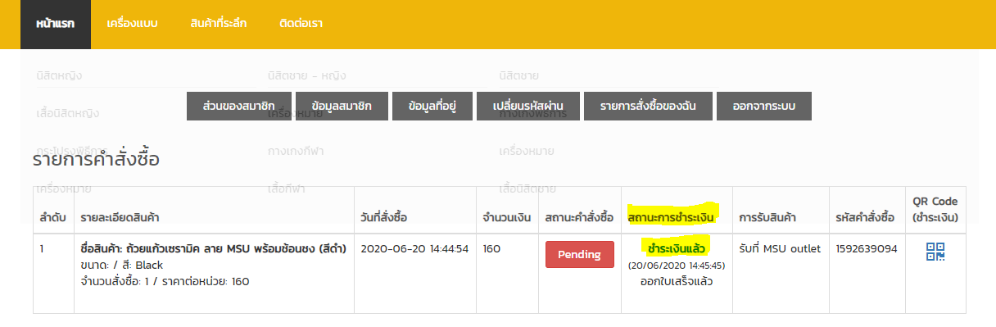Viewport: 996px width, 327px height.
Task: Select the เปลี่ยนรหัสผ่าน button
Action: [x=528, y=107]
